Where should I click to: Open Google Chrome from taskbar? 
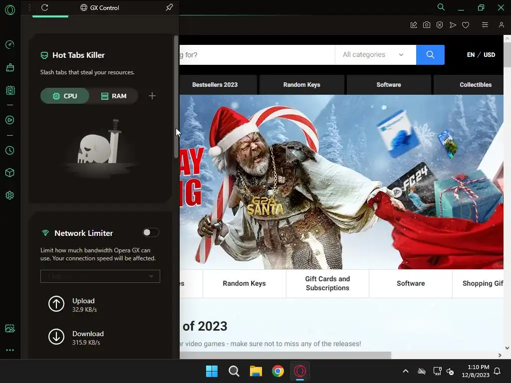click(x=278, y=371)
